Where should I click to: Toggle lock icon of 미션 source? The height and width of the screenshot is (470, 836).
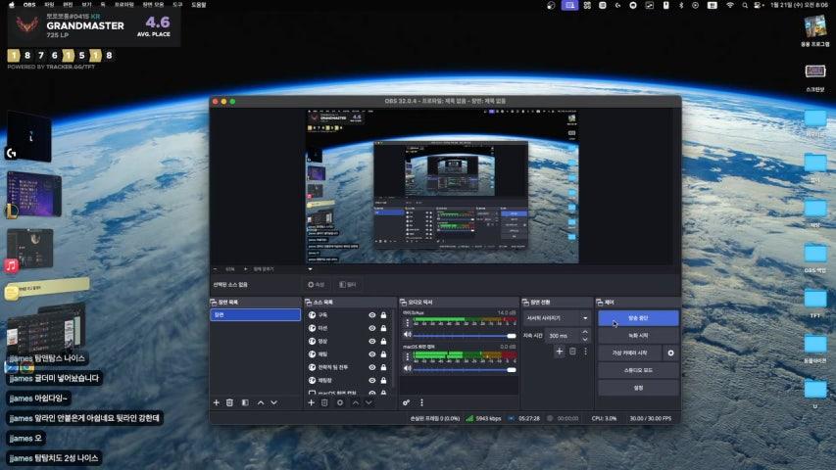coord(383,328)
